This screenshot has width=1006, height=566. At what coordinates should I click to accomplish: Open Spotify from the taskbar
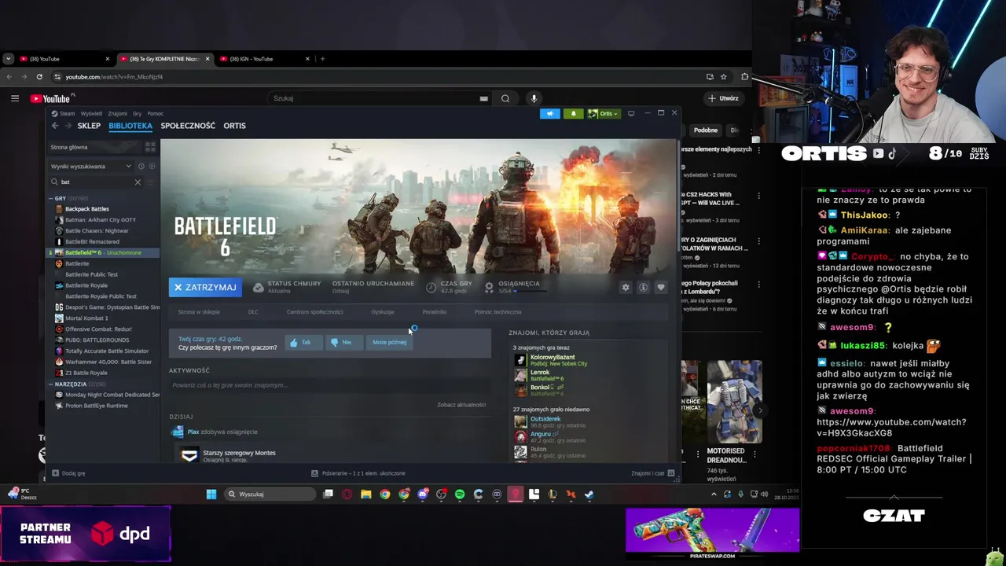[x=460, y=494]
